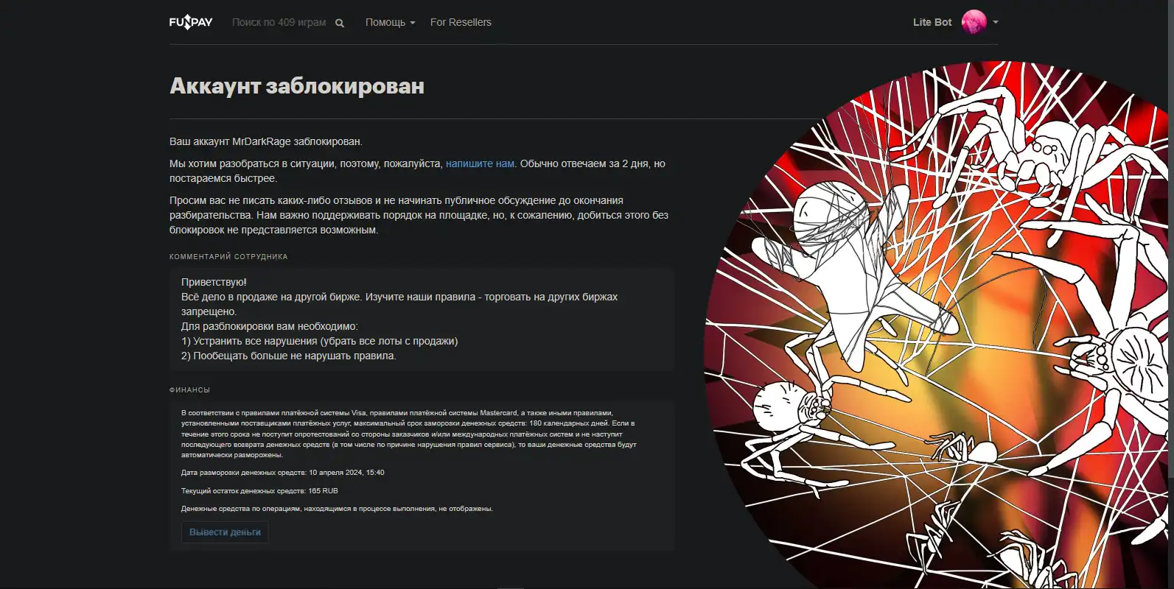Screen dimensions: 1174x589
Task: Open the pink user avatar picture
Action: click(974, 22)
